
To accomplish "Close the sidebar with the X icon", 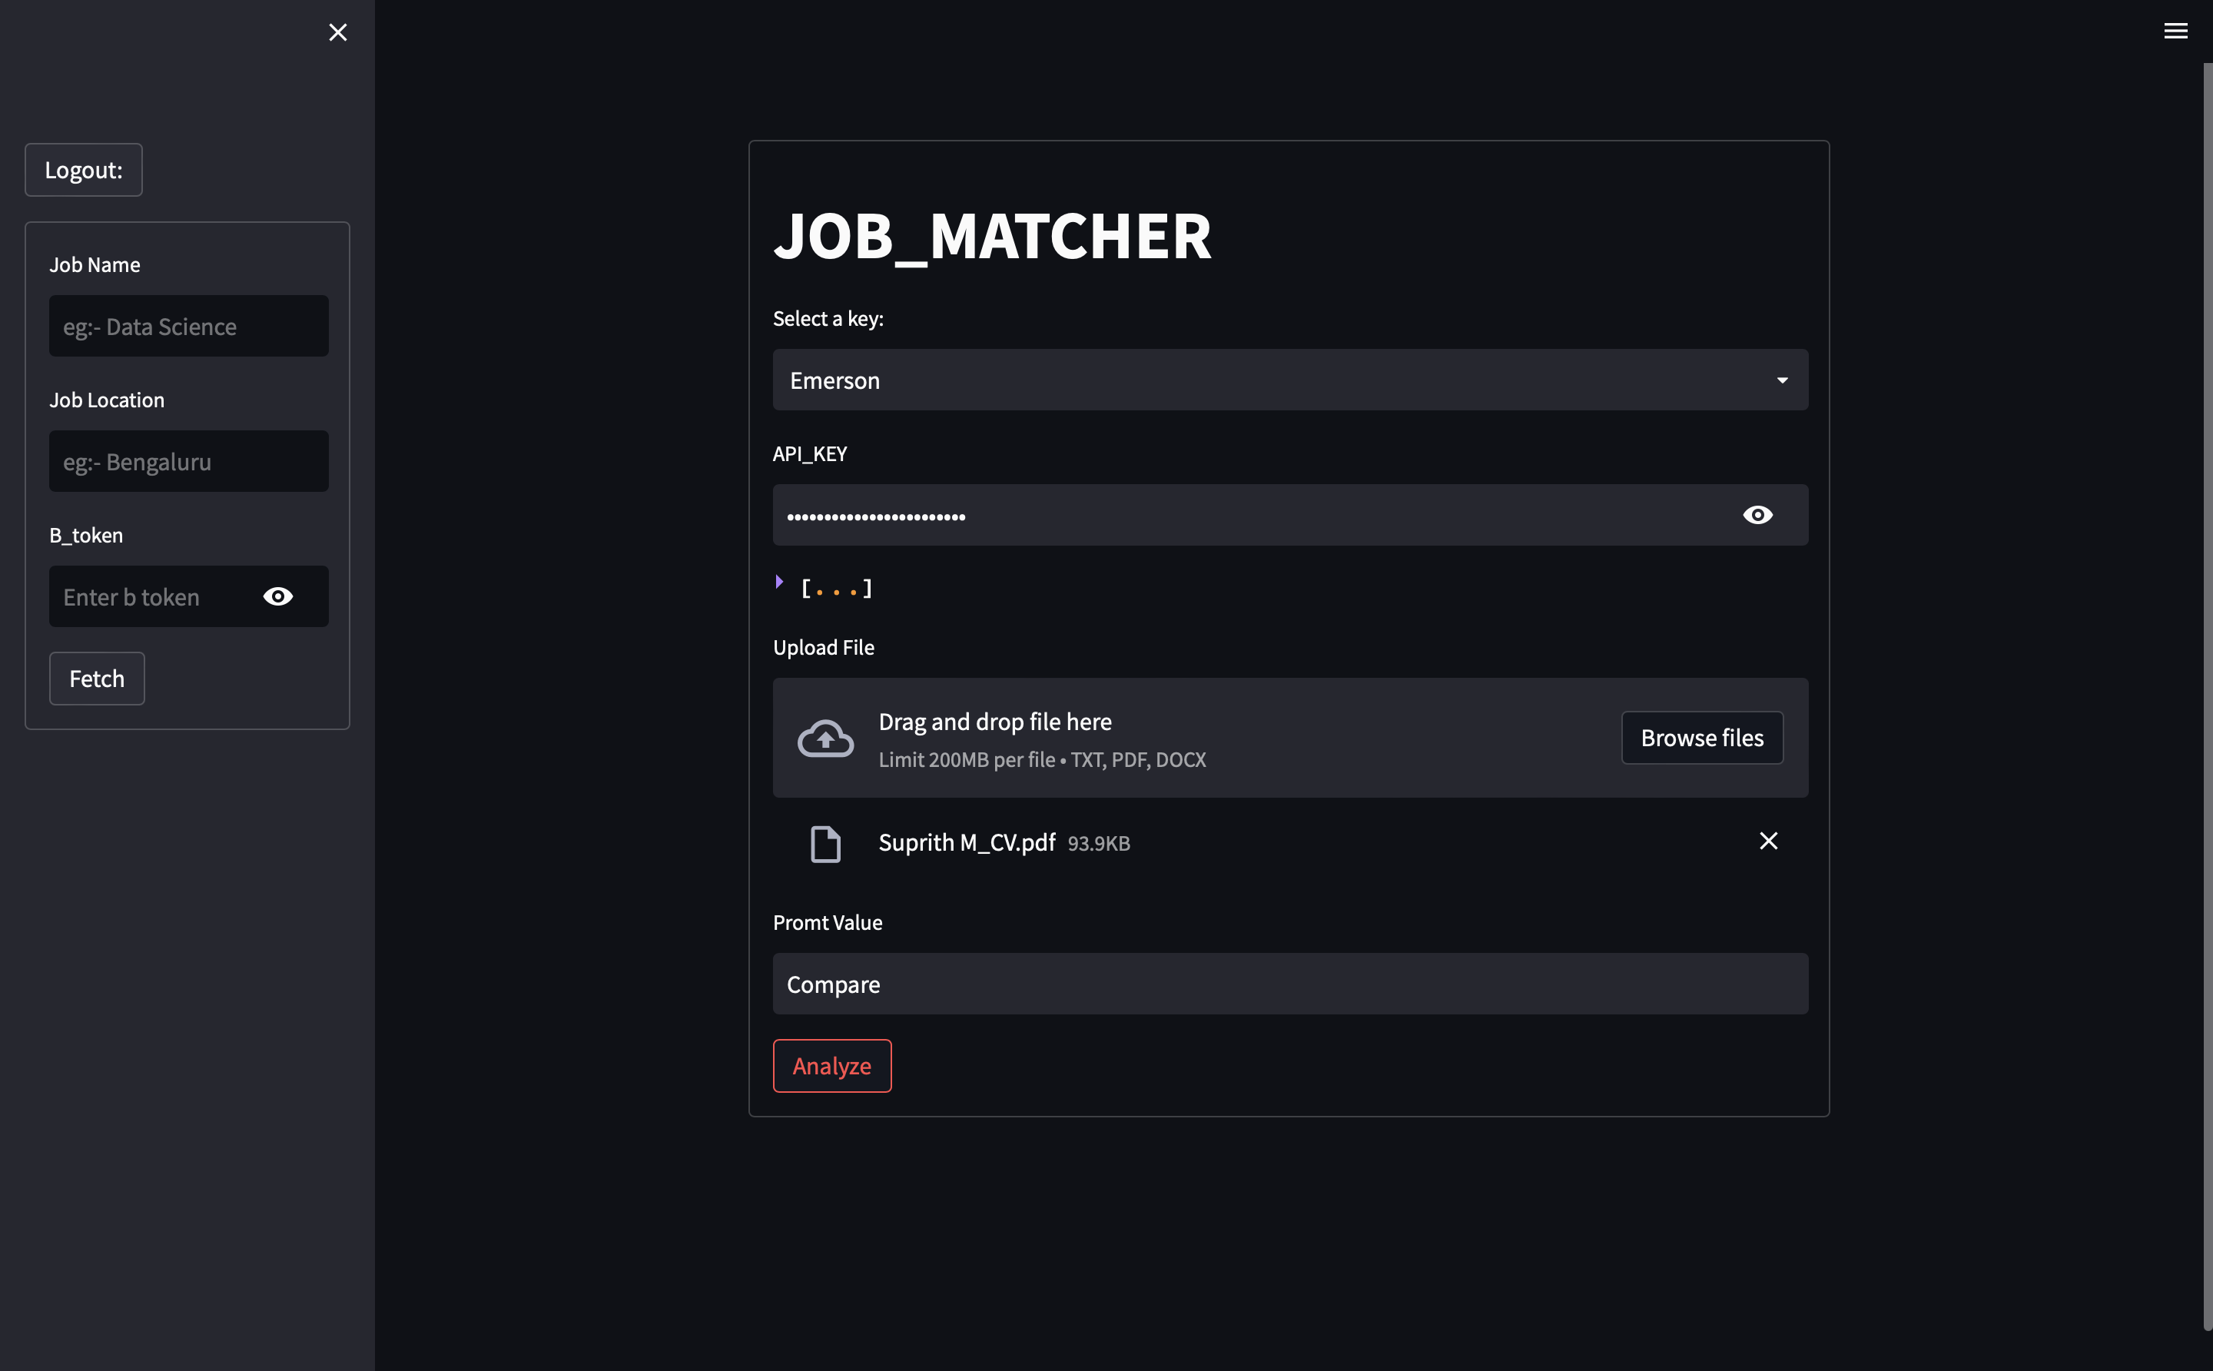I will [337, 32].
